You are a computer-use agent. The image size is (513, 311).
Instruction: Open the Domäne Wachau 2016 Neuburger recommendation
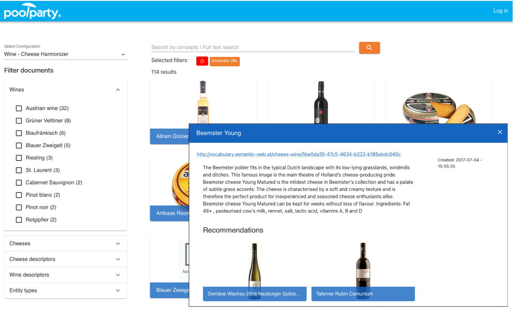pos(255,294)
